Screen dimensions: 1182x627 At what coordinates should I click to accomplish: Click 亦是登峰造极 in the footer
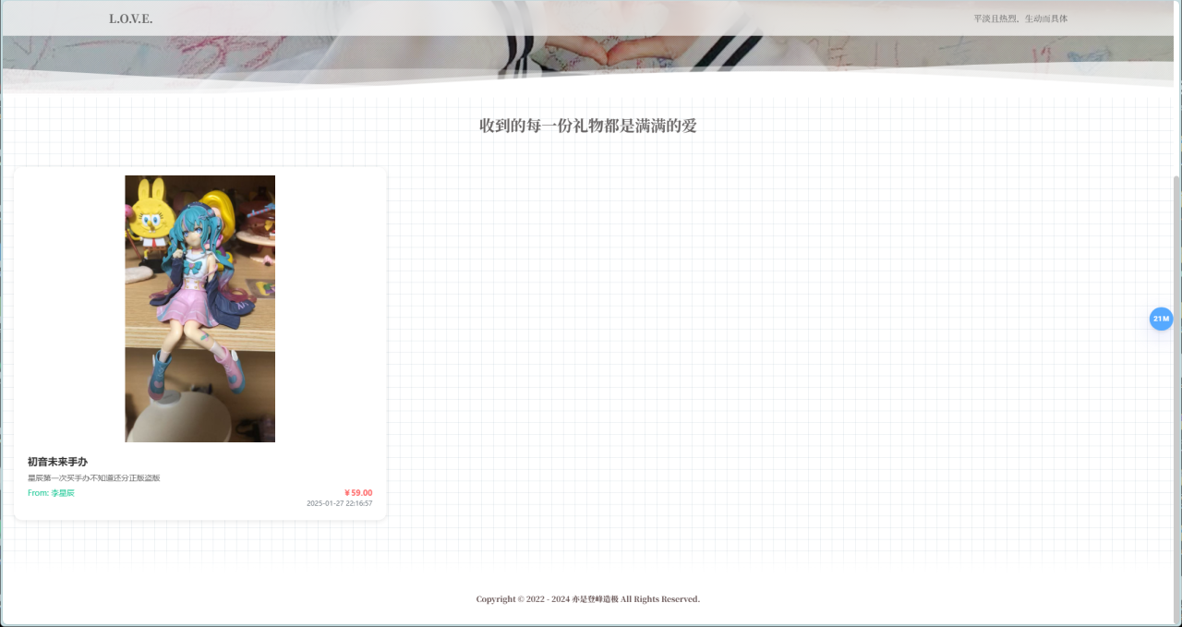[x=597, y=598]
